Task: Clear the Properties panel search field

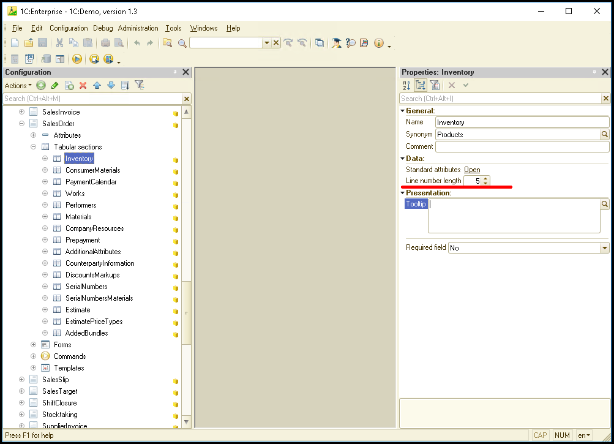Action: (606, 99)
